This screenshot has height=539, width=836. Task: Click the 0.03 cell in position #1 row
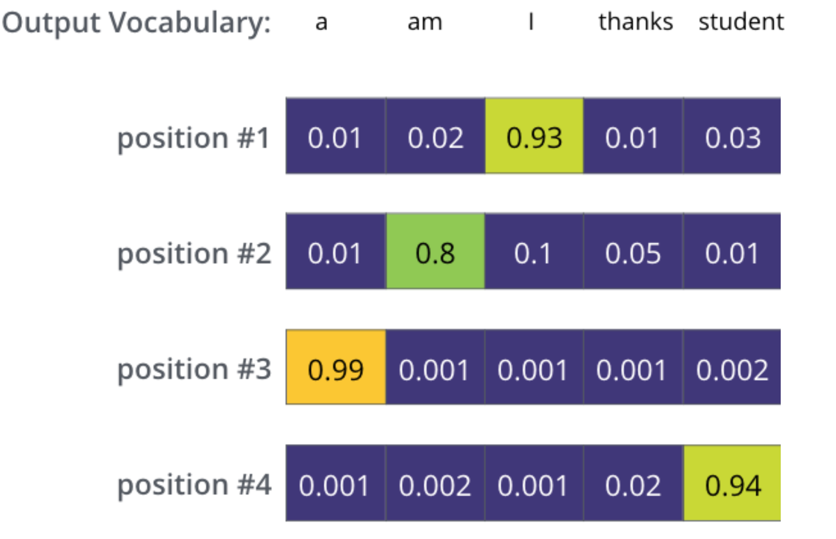732,136
